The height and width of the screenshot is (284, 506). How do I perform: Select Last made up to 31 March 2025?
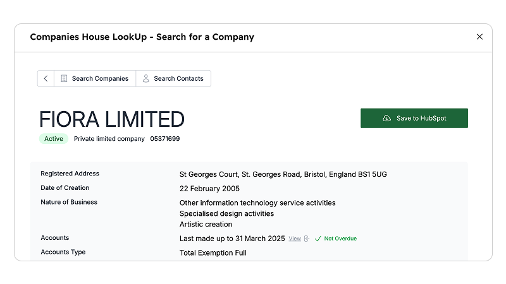[232, 239]
